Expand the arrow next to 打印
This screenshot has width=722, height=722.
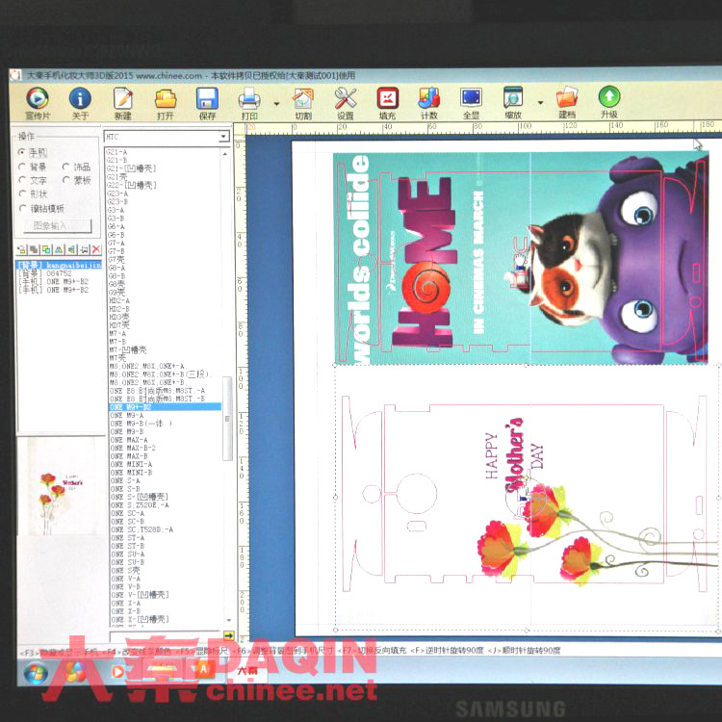click(x=276, y=104)
